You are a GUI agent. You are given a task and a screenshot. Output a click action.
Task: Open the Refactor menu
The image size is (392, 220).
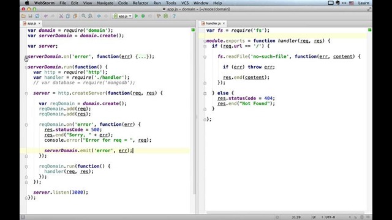coord(140,3)
